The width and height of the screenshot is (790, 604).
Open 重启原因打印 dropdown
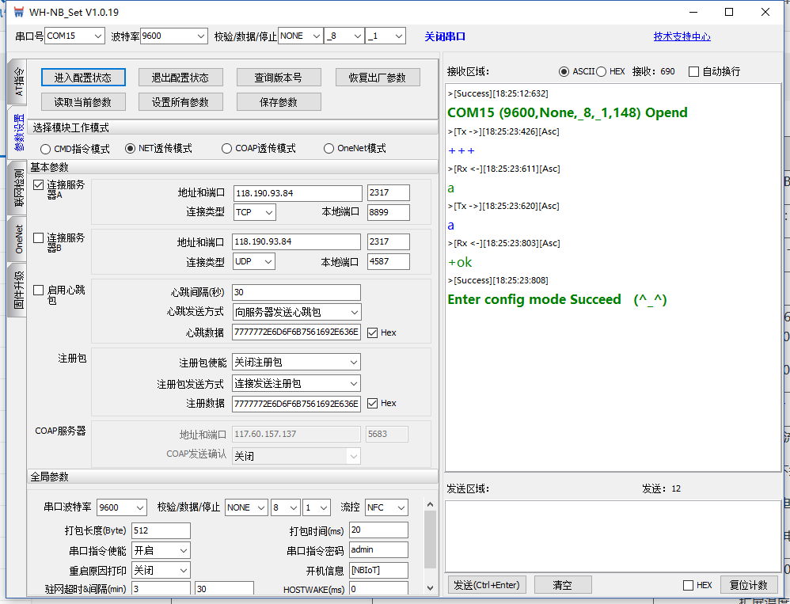161,571
